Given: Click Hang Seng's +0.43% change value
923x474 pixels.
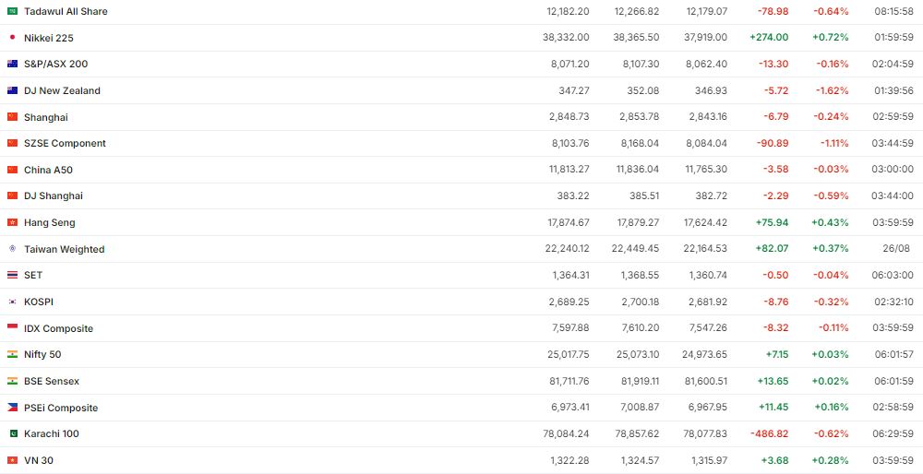Looking at the screenshot, I should coord(830,222).
